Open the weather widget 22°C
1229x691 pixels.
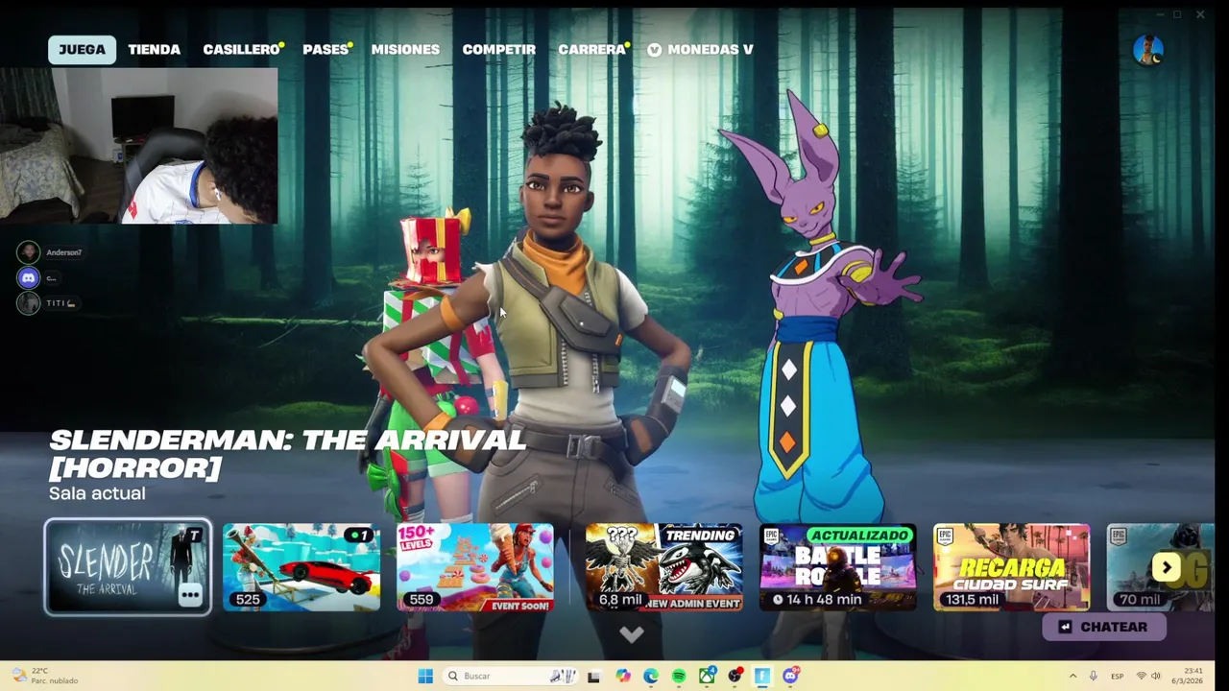tap(45, 676)
